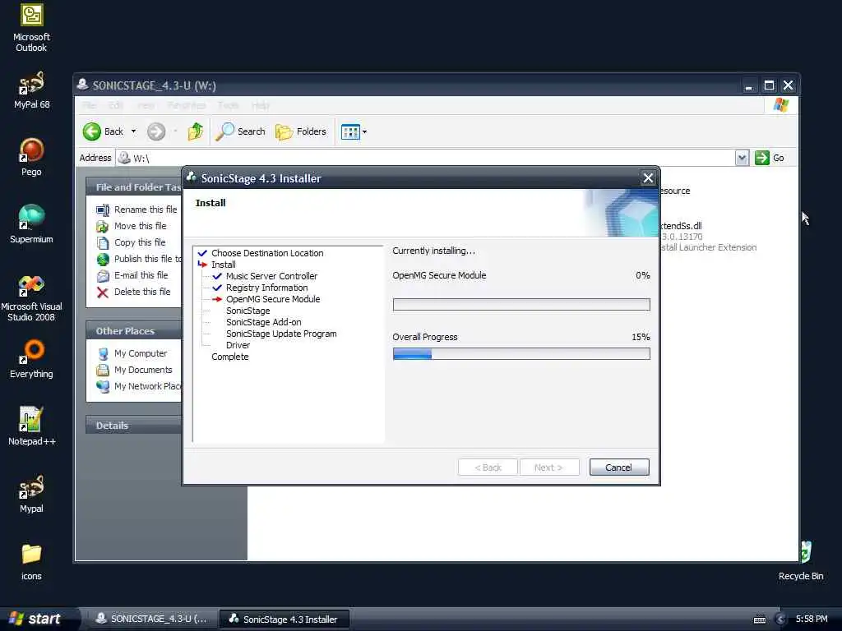Collapse the File and Folder Tasks panel

(x=134, y=187)
